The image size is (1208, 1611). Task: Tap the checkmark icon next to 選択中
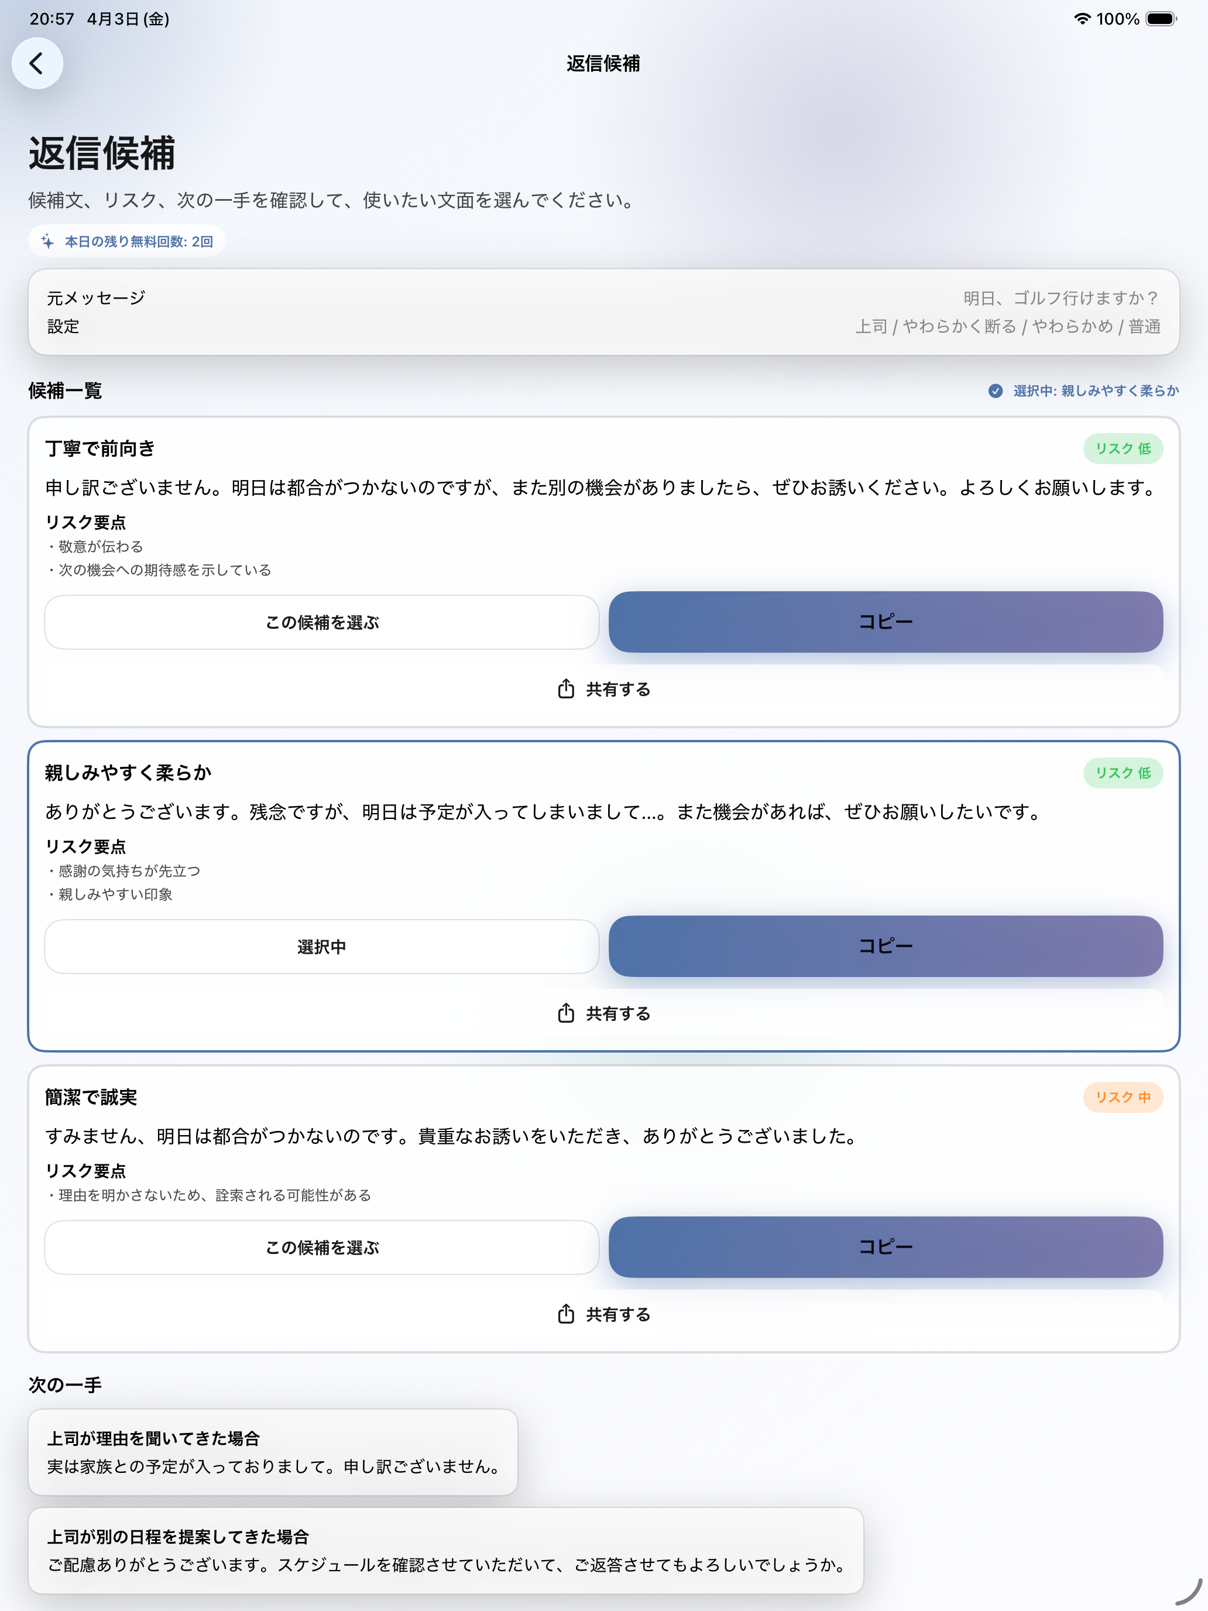(996, 391)
